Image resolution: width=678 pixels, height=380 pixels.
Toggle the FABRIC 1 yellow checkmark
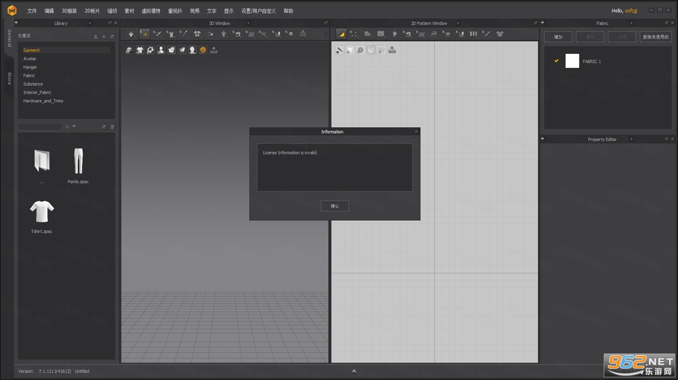click(557, 61)
